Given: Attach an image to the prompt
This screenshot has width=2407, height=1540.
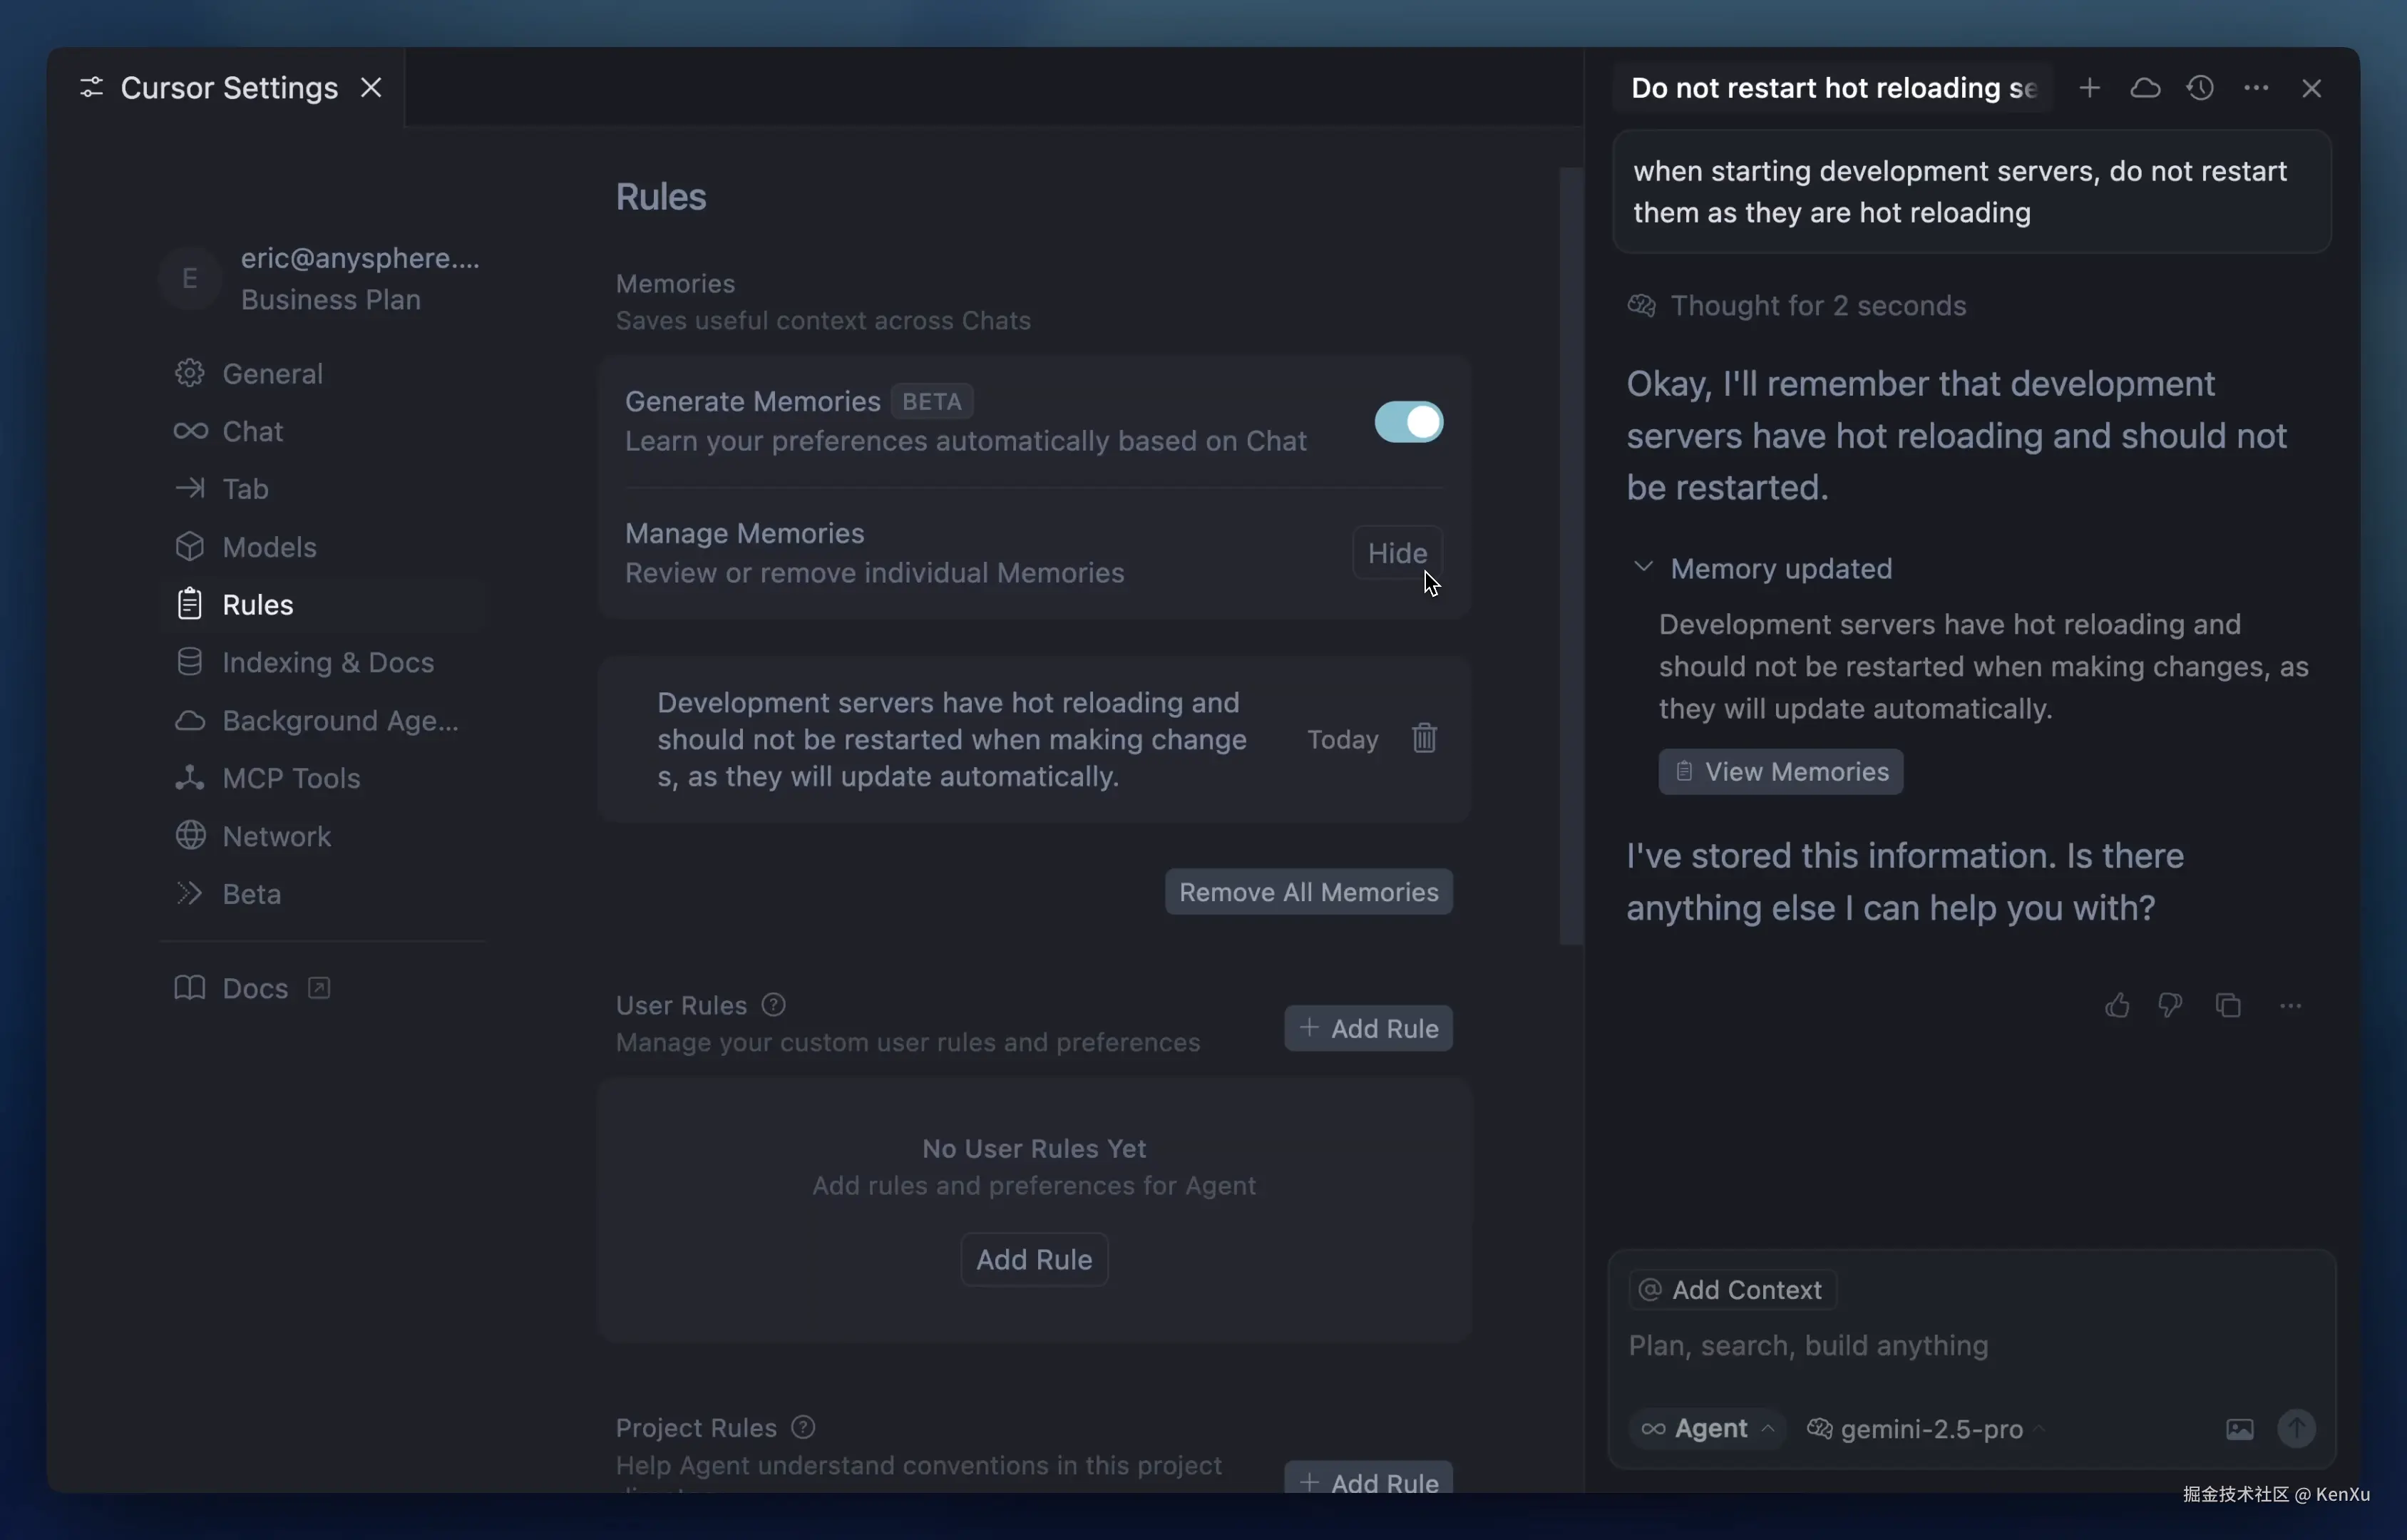Looking at the screenshot, I should (x=2239, y=1429).
